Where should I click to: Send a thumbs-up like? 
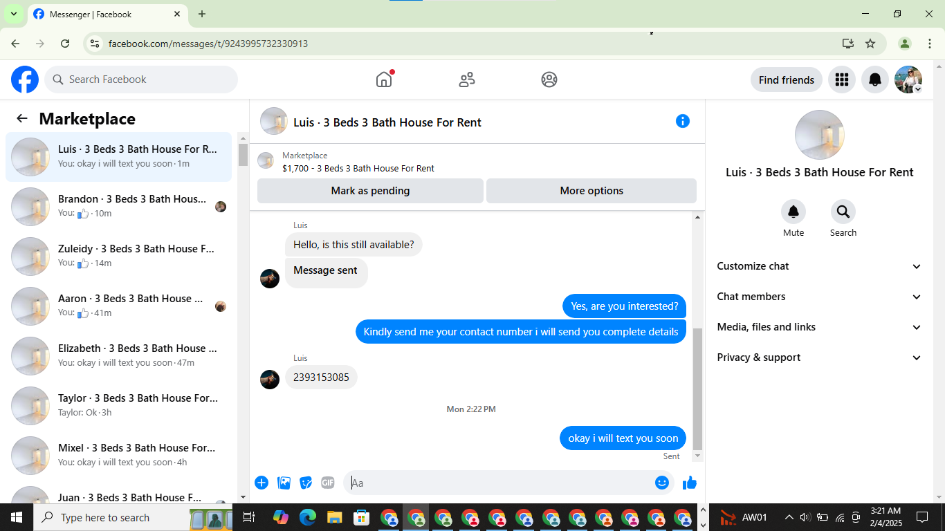[x=690, y=483]
